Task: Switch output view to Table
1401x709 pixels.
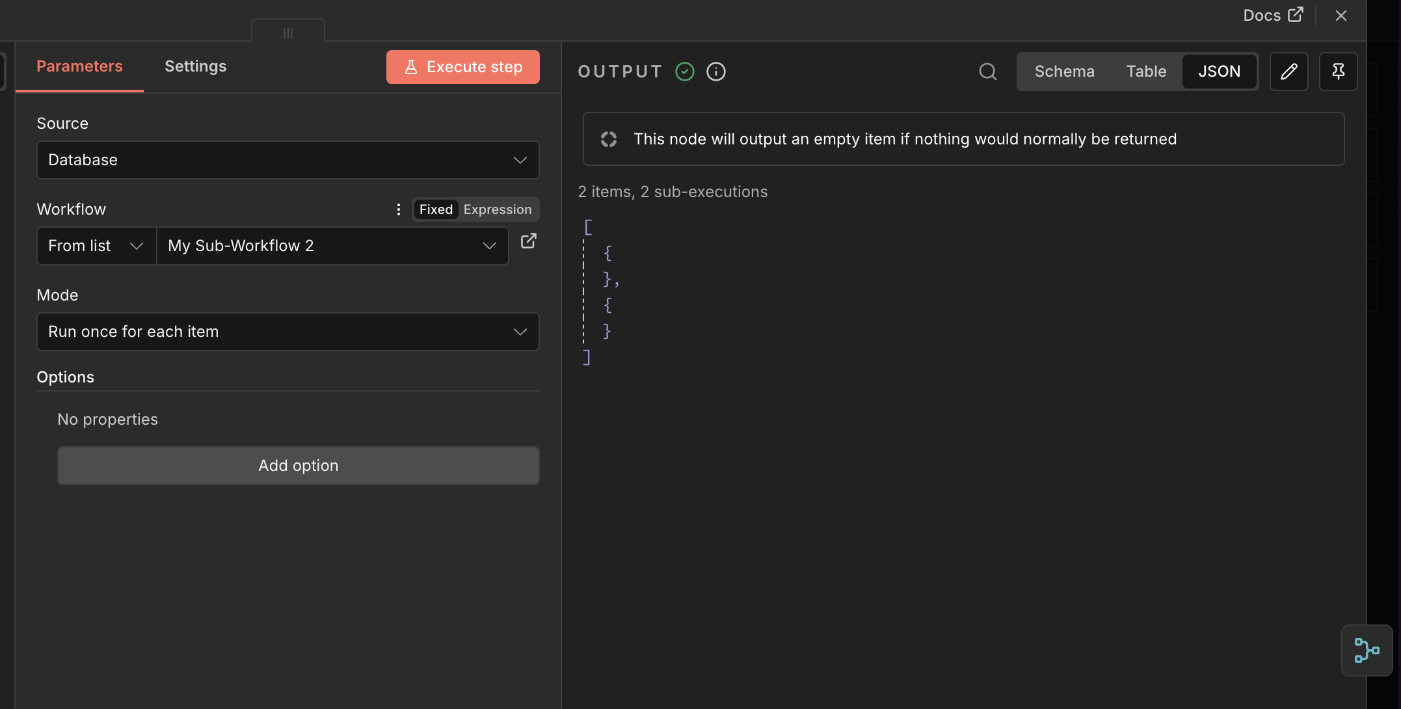Action: point(1146,72)
